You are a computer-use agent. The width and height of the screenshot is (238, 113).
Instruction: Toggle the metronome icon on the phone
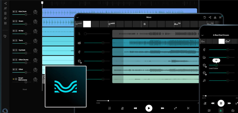[x=205, y=103]
